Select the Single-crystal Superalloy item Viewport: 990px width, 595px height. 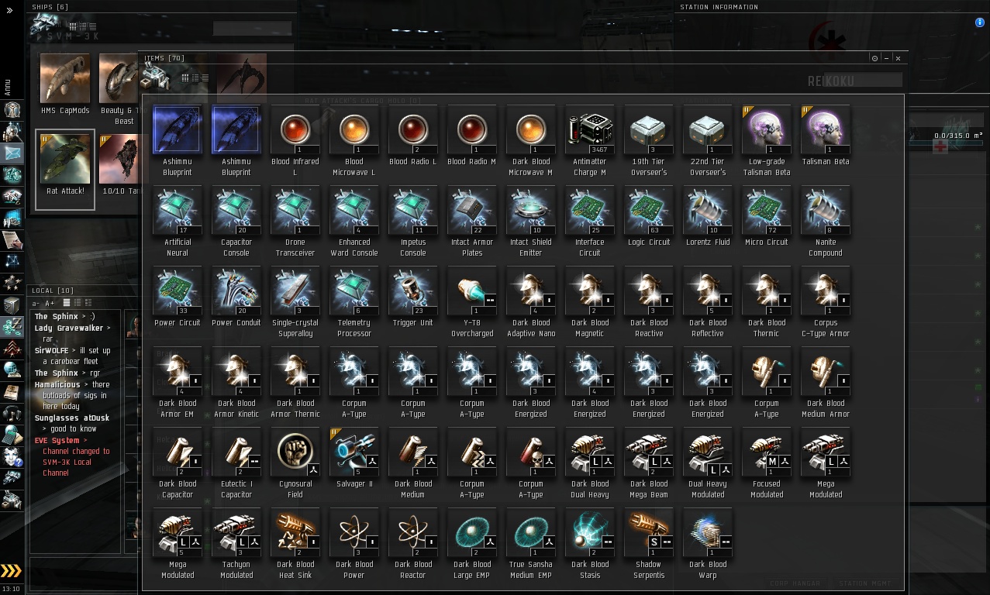click(x=295, y=302)
